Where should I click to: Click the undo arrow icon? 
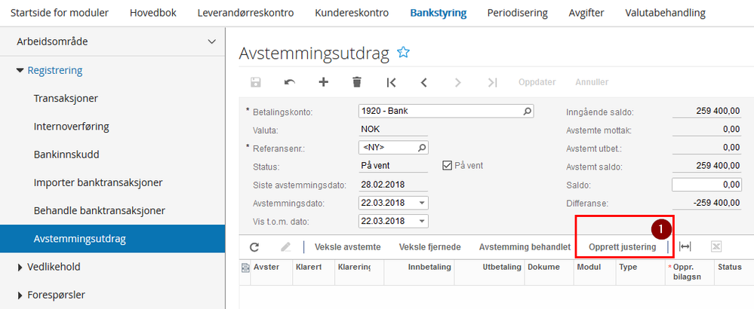coord(290,82)
